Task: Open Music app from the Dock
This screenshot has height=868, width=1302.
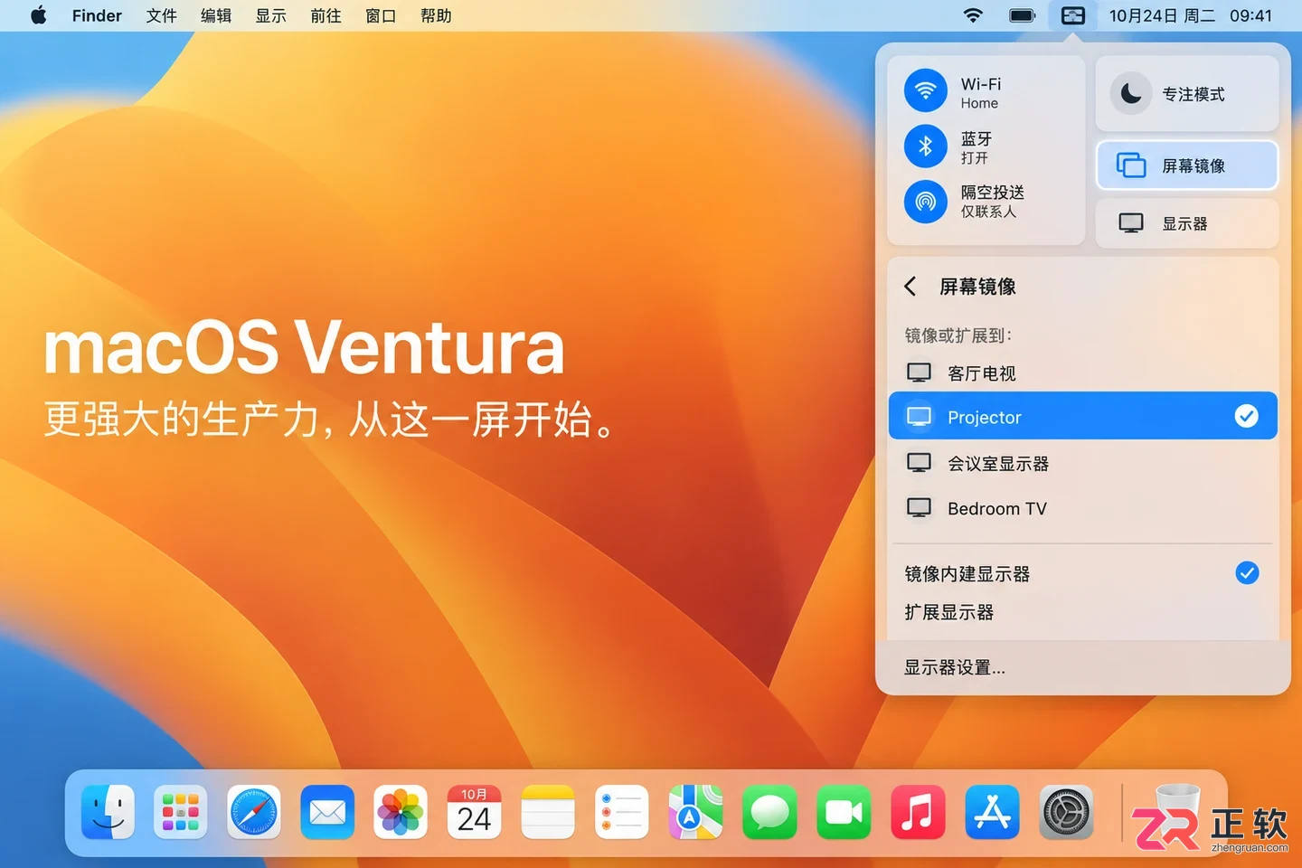Action: [918, 812]
